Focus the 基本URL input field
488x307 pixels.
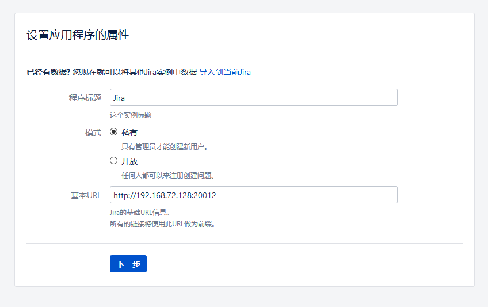pyautogui.click(x=254, y=195)
